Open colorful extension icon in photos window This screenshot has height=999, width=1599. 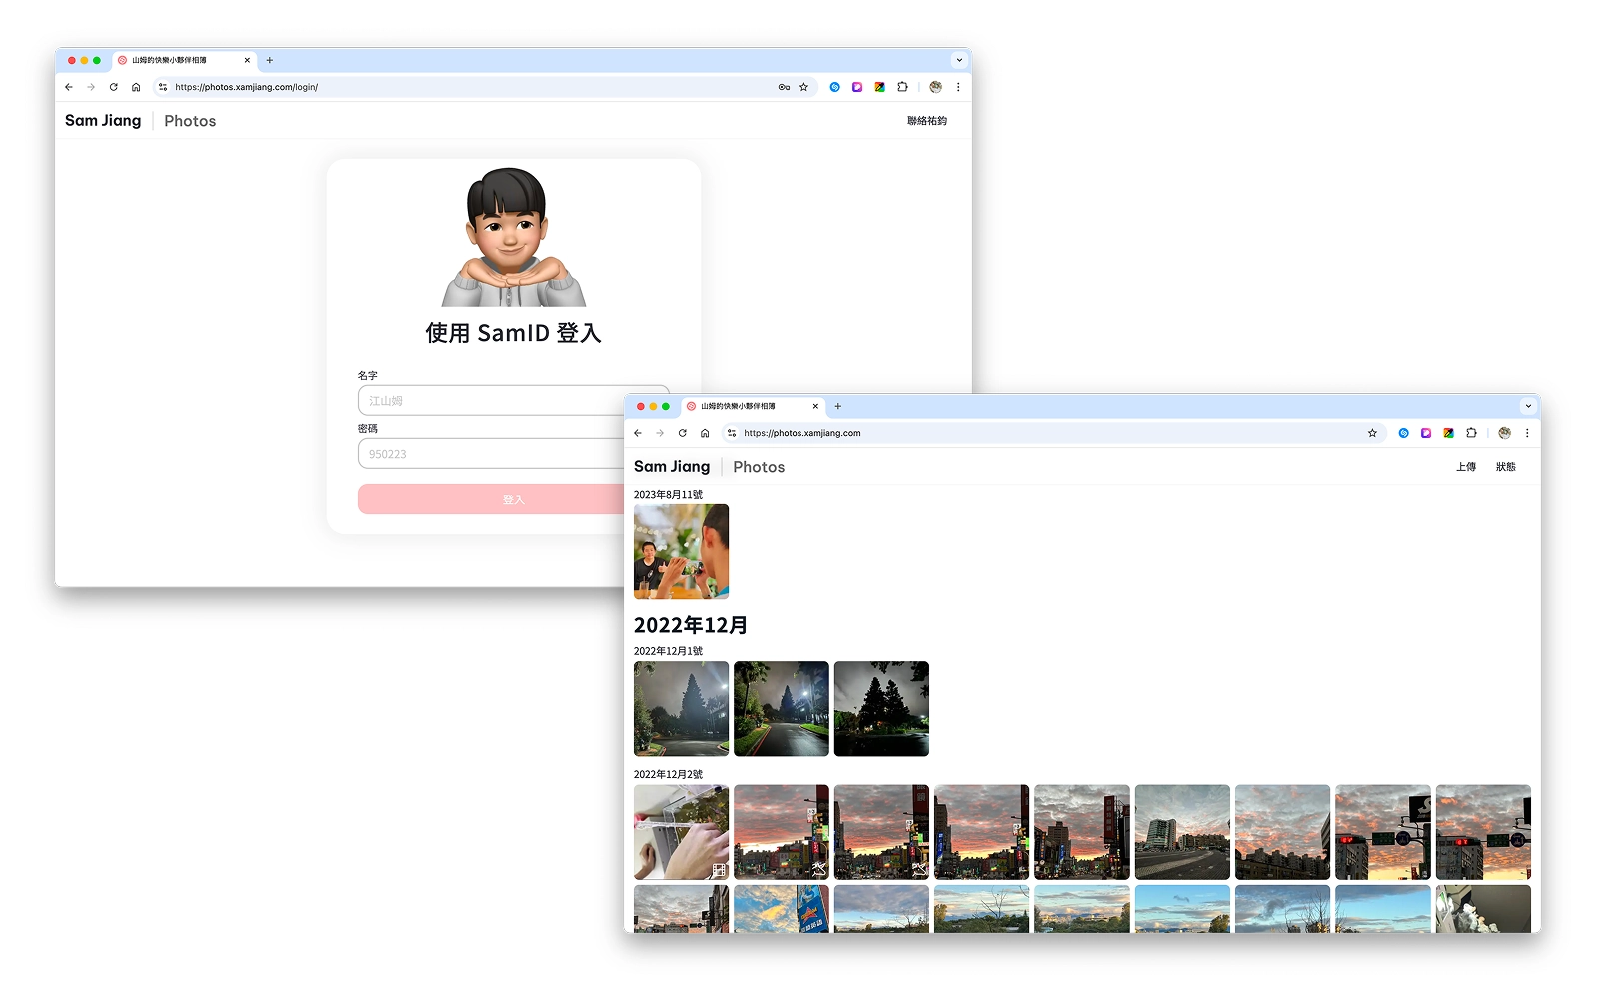pos(1449,433)
